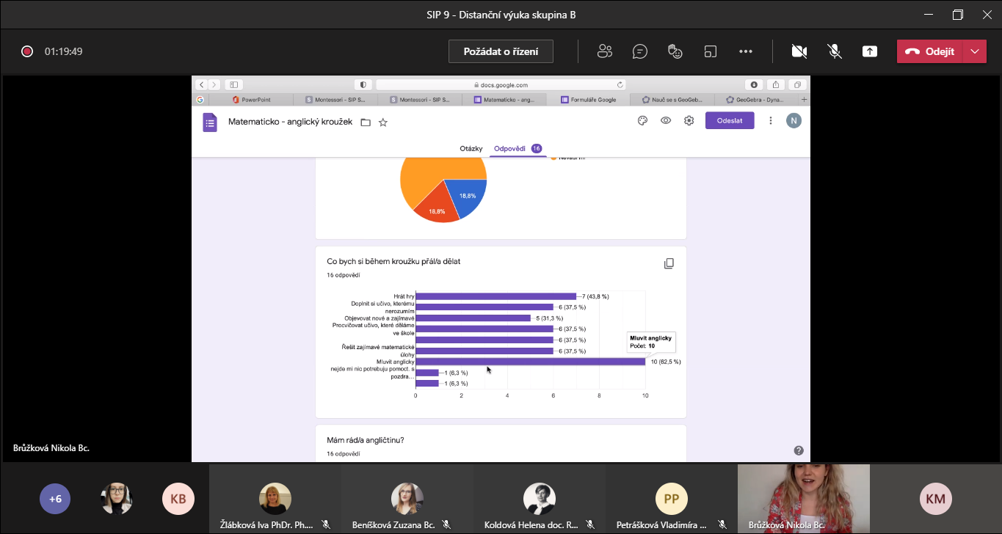
Task: Open the Forms help question mark
Action: (x=799, y=450)
